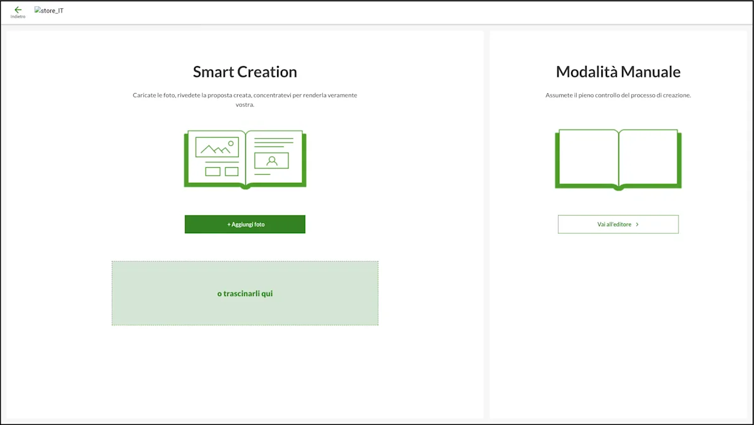Click the '+ Aggiungi foto' button
Viewport: 754px width, 425px height.
point(245,224)
